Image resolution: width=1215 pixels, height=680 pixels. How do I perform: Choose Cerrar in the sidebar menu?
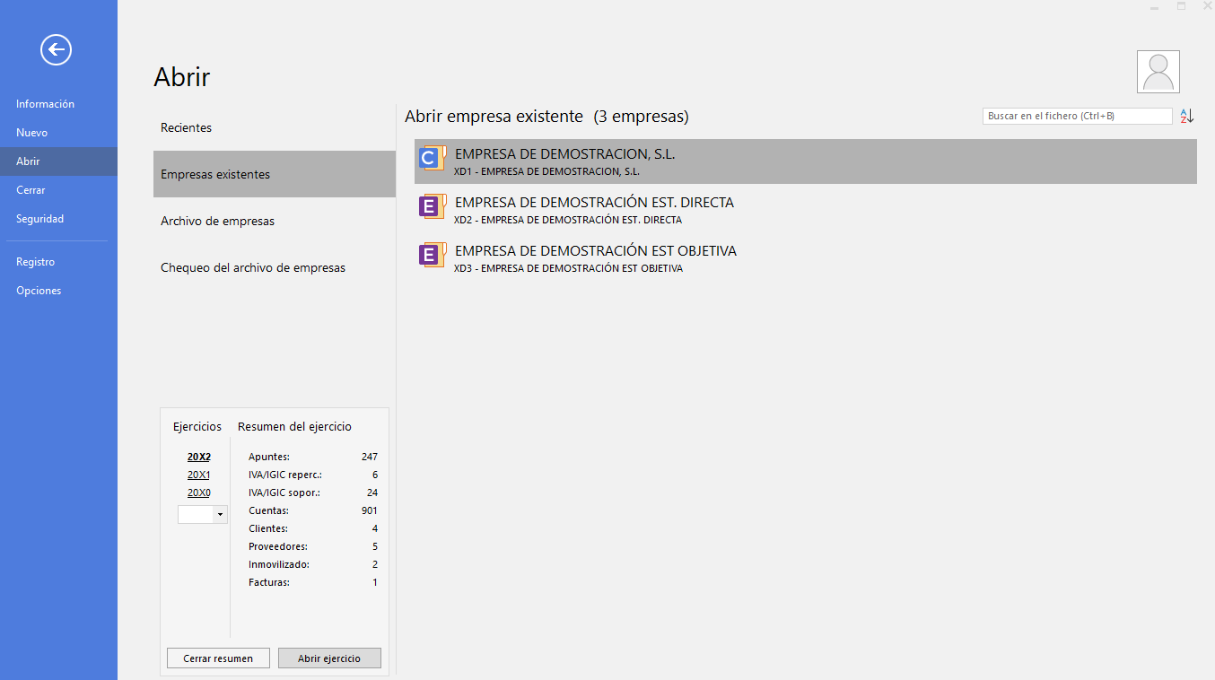click(x=58, y=190)
